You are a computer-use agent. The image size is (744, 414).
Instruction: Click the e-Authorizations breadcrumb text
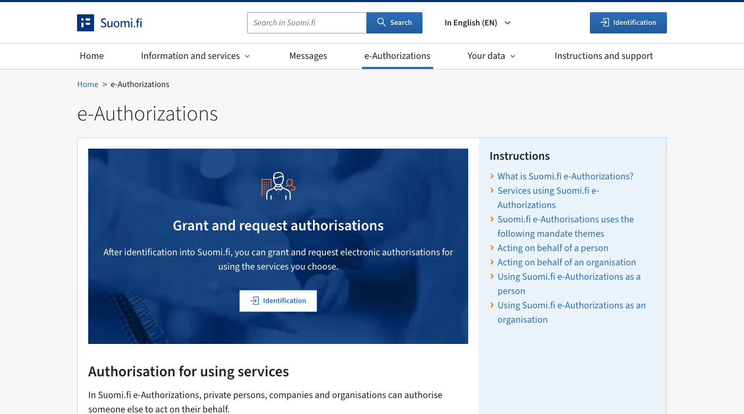coord(140,84)
